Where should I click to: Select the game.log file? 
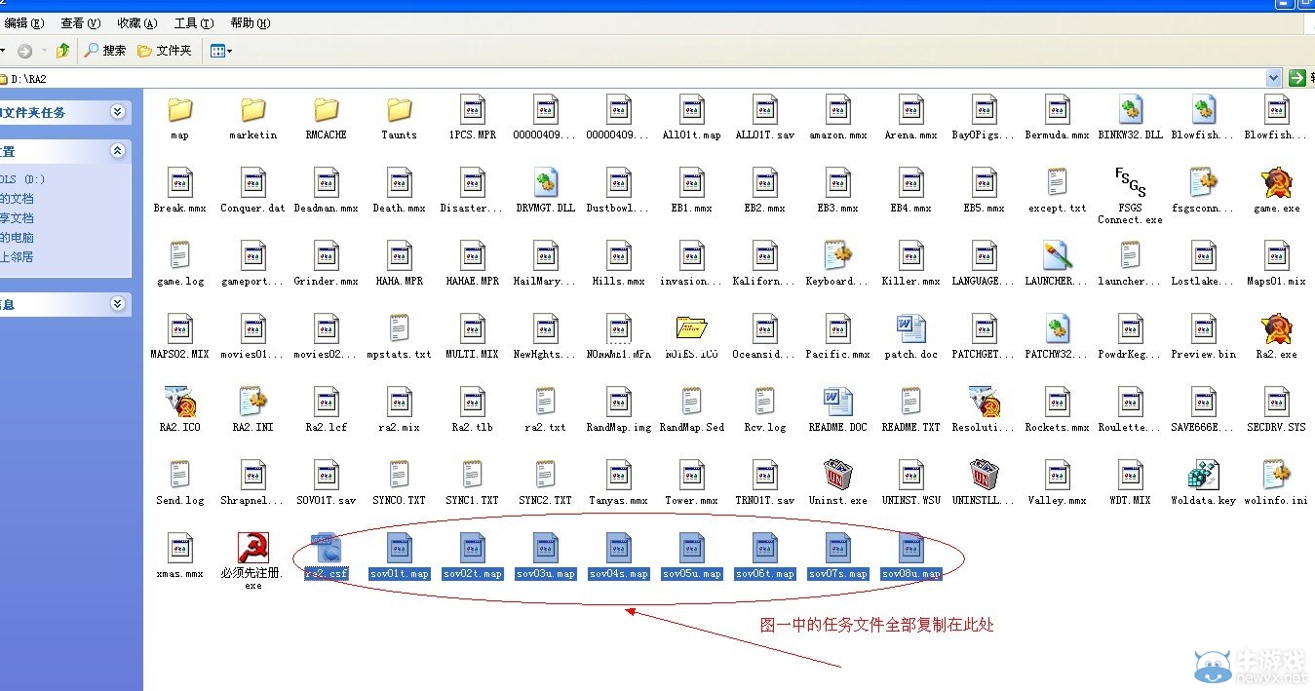(x=179, y=255)
